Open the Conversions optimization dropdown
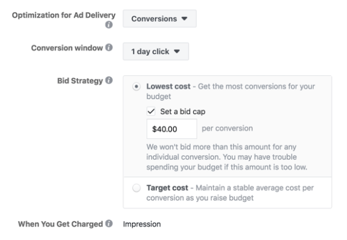The width and height of the screenshot is (347, 240). [x=159, y=19]
